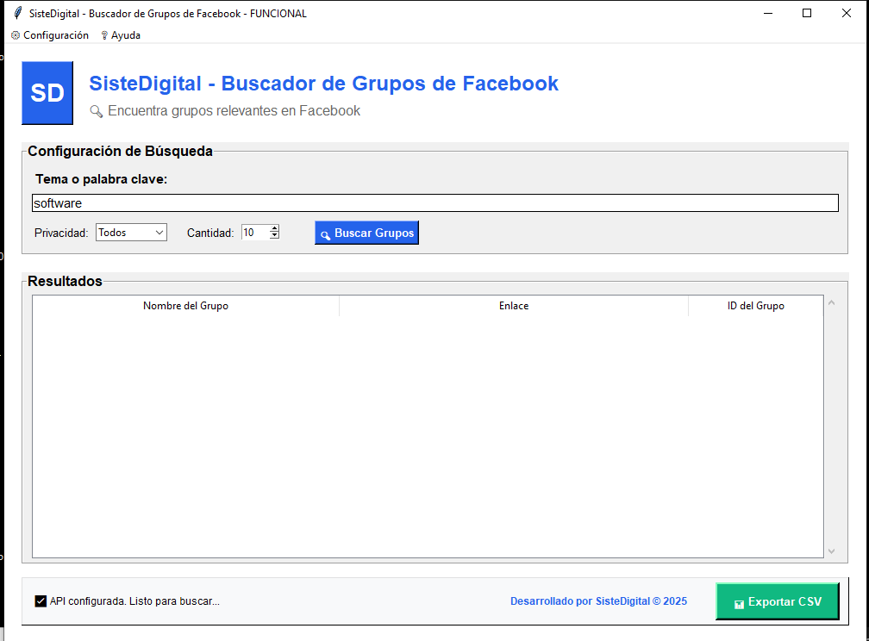
Task: Close the SisteDigital window
Action: point(847,13)
